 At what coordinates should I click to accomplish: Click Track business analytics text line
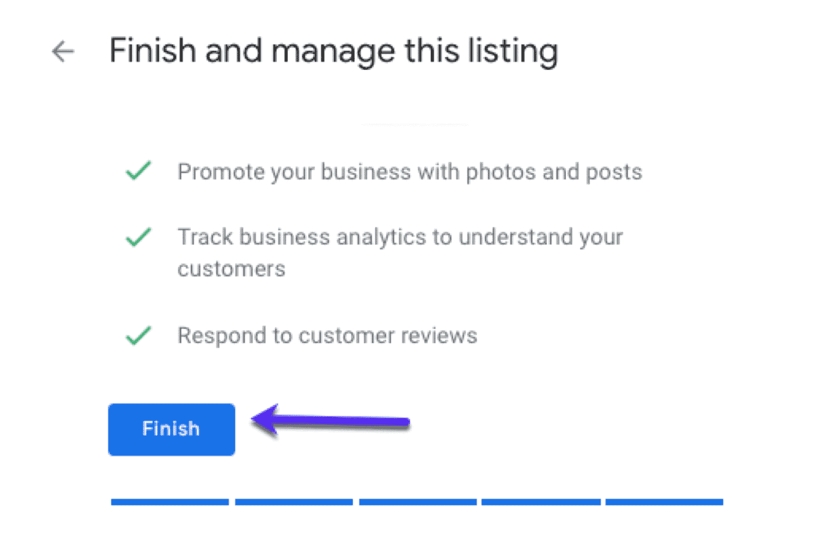click(400, 237)
